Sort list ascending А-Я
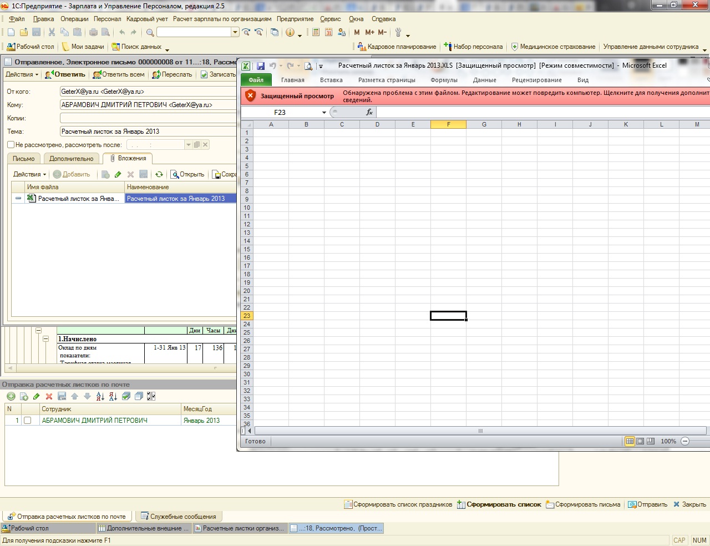Screen dimensions: 710x546 [x=100, y=396]
